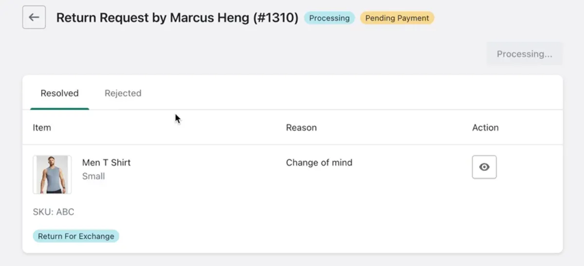This screenshot has width=584, height=266.
Task: Click the yellow Pending Payment badge
Action: click(x=397, y=18)
